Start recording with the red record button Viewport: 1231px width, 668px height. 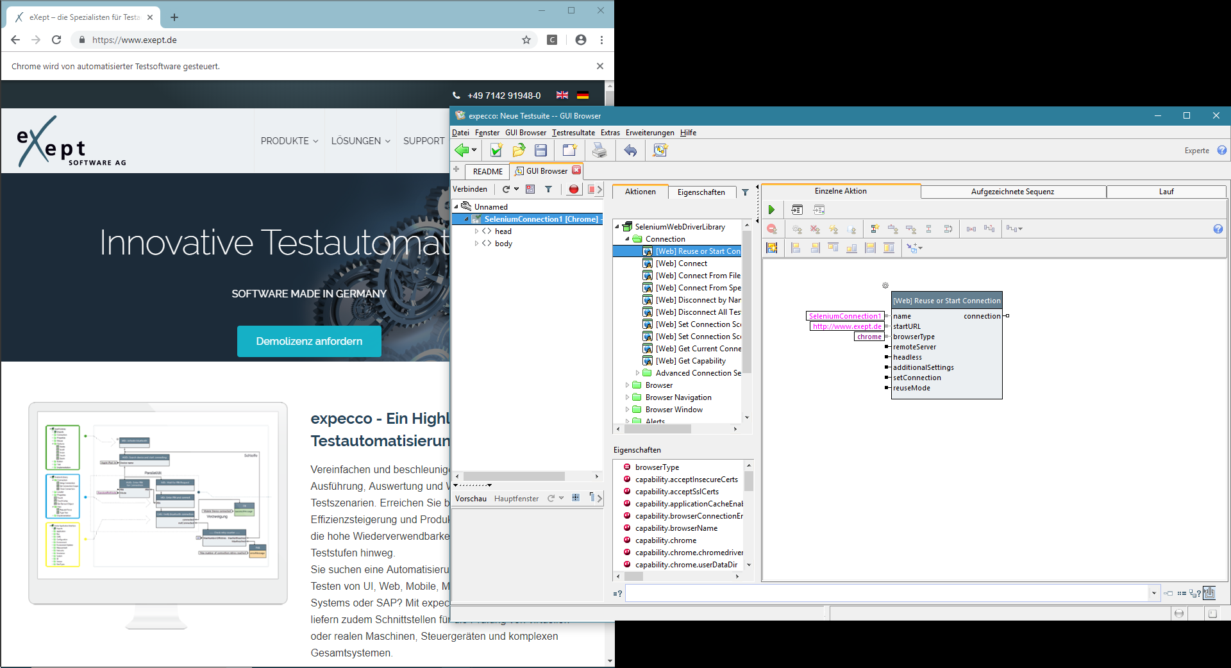click(x=574, y=189)
